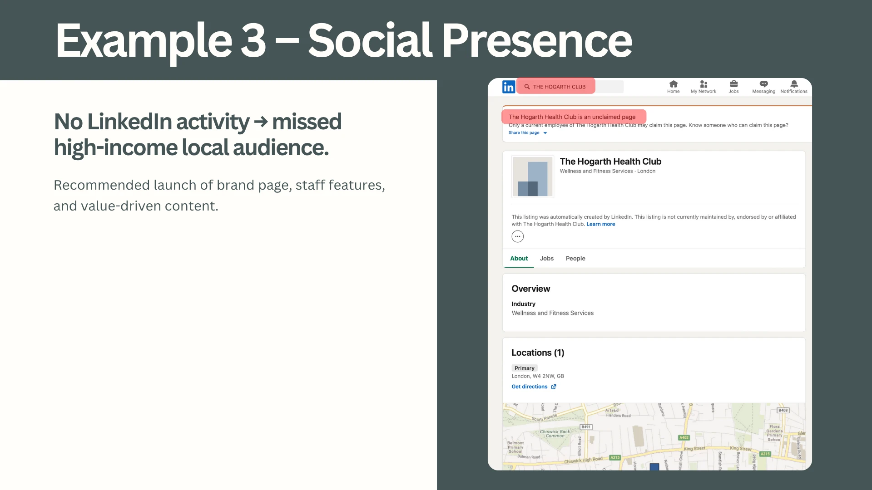Open the People tab
The image size is (872, 490).
point(575,259)
